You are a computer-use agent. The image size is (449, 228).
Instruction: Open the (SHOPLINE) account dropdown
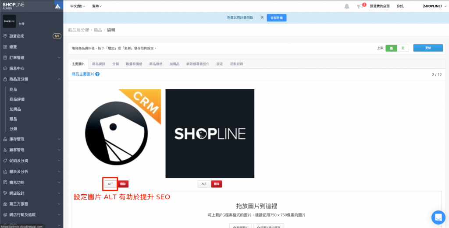point(434,6)
